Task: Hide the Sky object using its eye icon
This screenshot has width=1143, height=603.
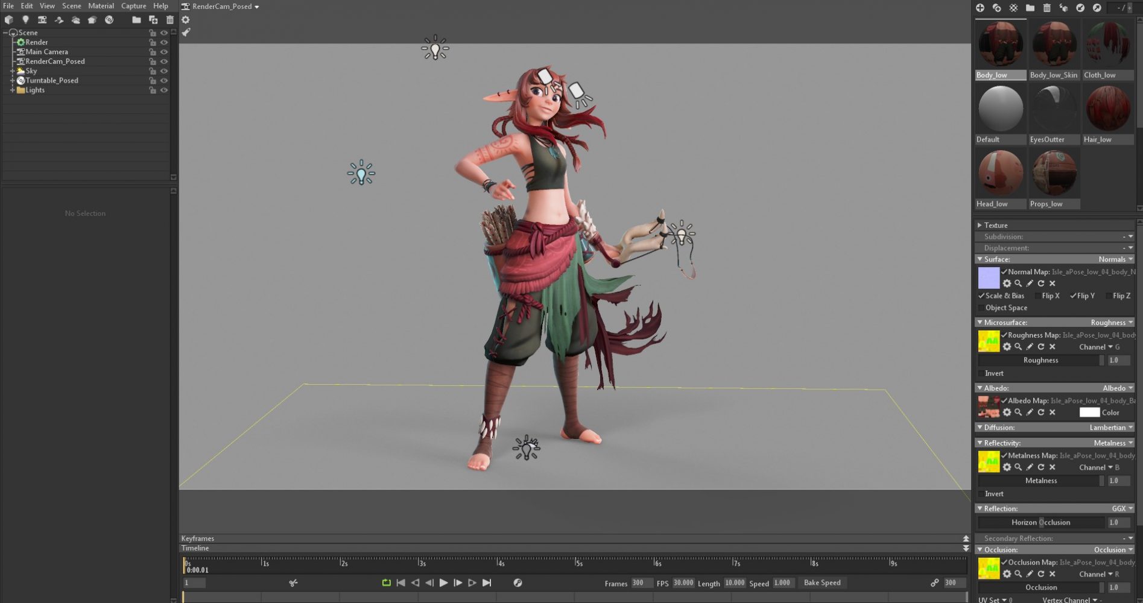Action: [x=163, y=71]
